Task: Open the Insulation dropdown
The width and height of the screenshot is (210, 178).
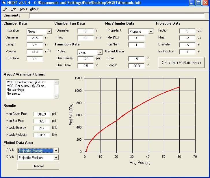Action: 49,32
